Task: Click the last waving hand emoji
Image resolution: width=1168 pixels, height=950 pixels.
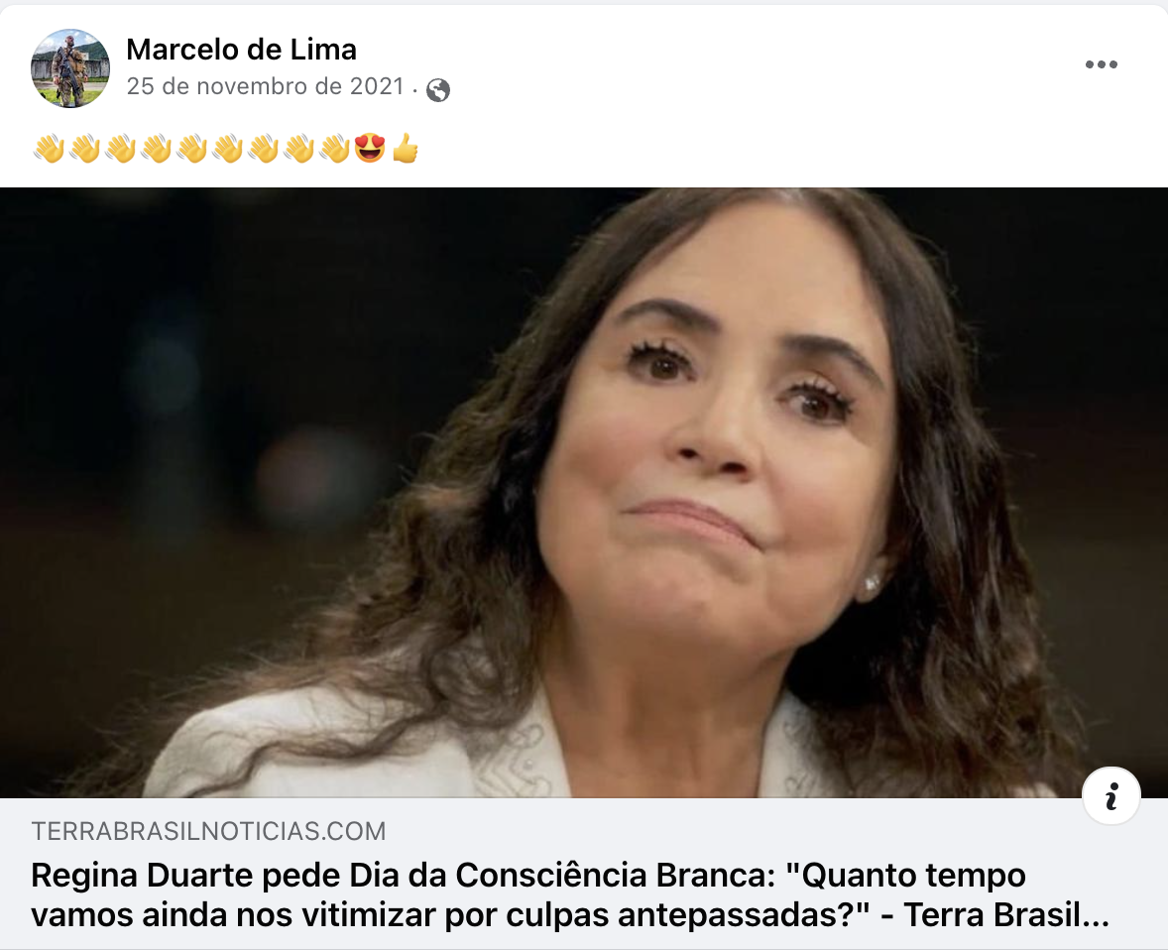Action: 334,149
